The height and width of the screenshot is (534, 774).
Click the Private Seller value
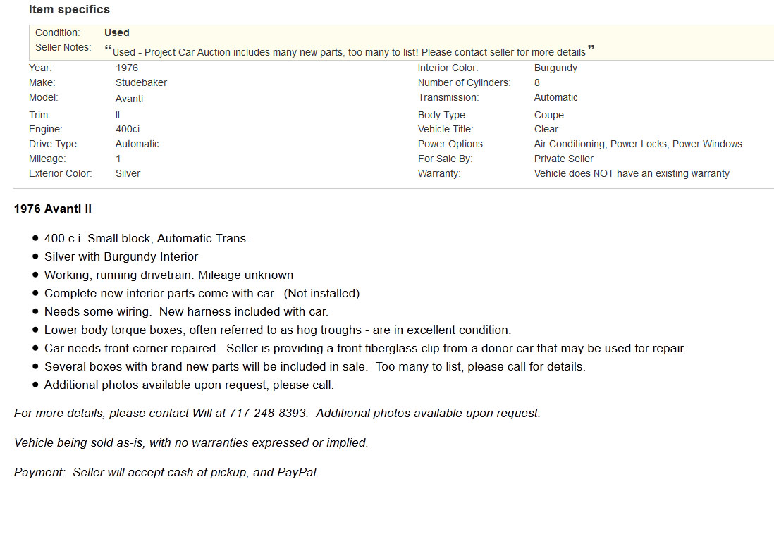tap(563, 159)
